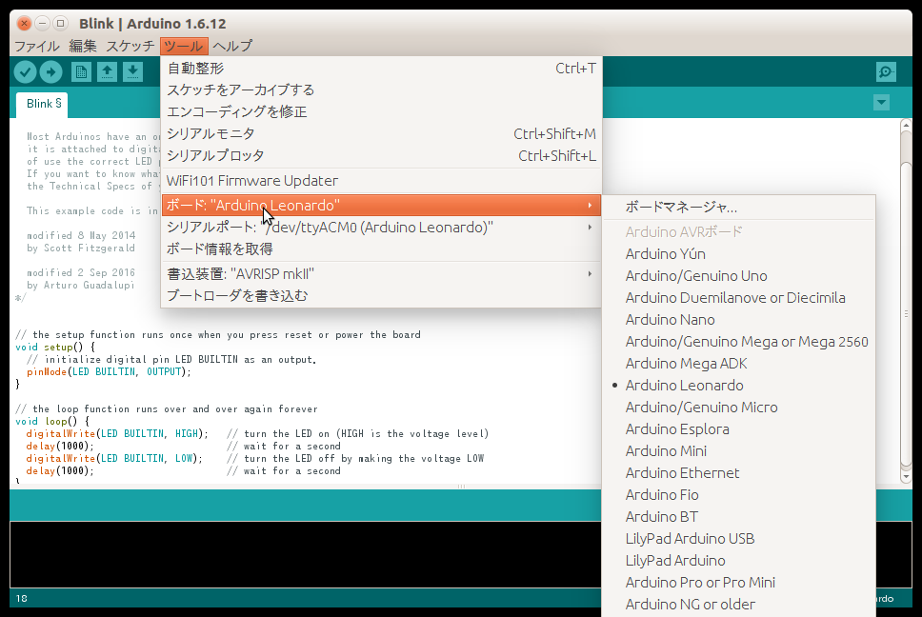Expand the 書込装置 "AVRISP mkII" submenu
This screenshot has height=617, width=922.
click(x=381, y=274)
